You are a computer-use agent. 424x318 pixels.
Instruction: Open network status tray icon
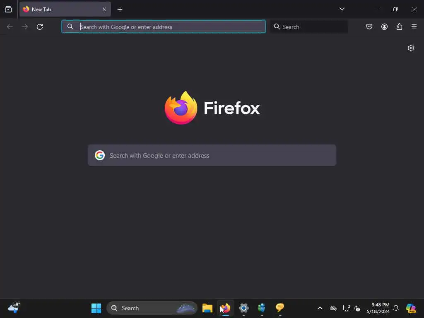pos(347,308)
